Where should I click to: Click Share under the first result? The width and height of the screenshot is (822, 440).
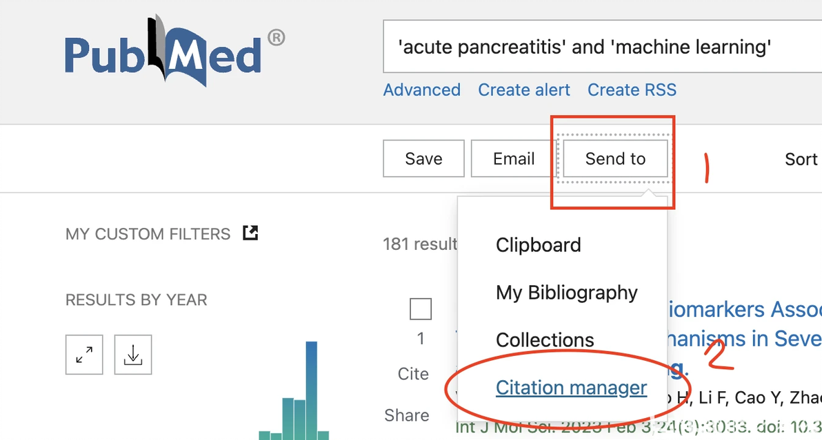click(407, 415)
